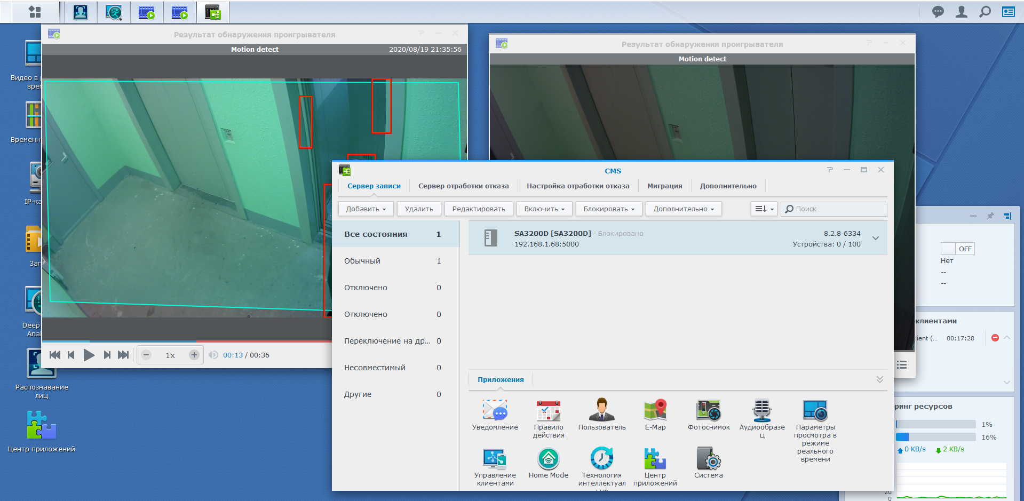Open the Блокировать dropdown menu
The image size is (1024, 501).
[x=608, y=209]
